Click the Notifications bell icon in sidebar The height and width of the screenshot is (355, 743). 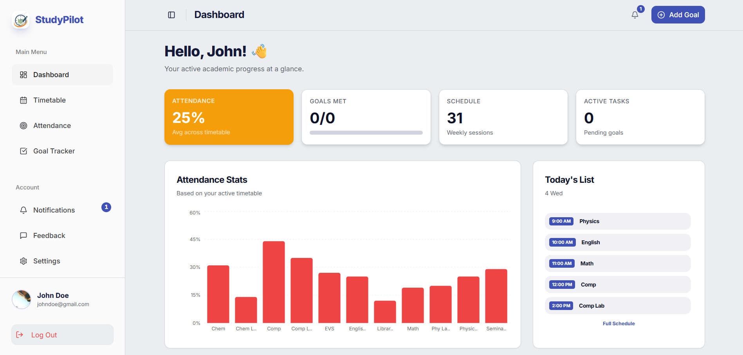pyautogui.click(x=23, y=210)
